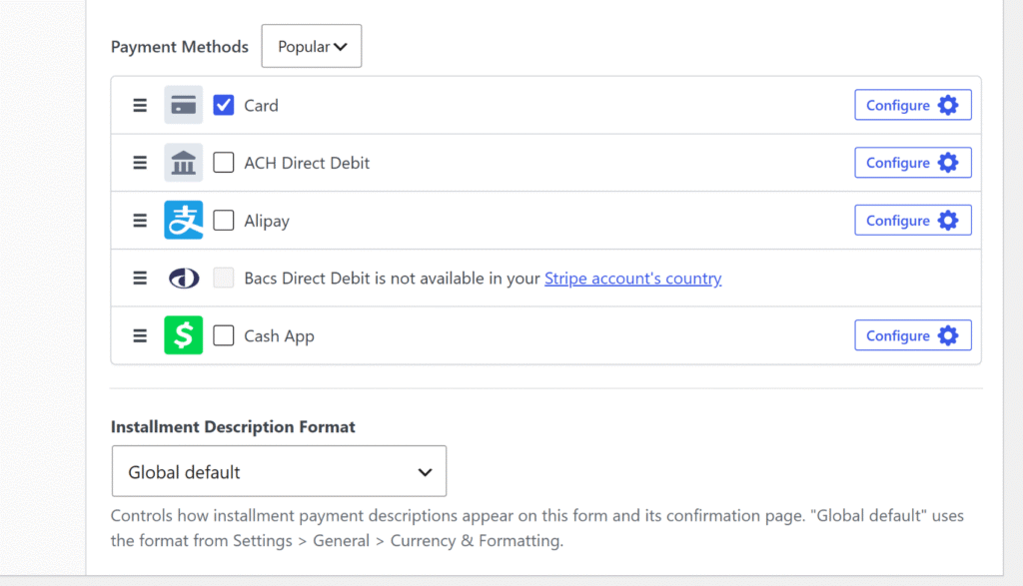
Task: Click the Card label text
Action: click(x=261, y=106)
